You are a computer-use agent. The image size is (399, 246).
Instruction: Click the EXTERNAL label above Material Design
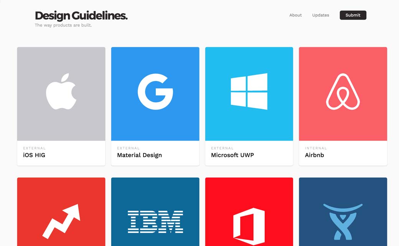[128, 148]
